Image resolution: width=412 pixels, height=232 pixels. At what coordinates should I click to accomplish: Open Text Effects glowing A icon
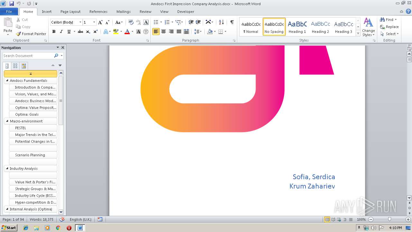pos(106,32)
